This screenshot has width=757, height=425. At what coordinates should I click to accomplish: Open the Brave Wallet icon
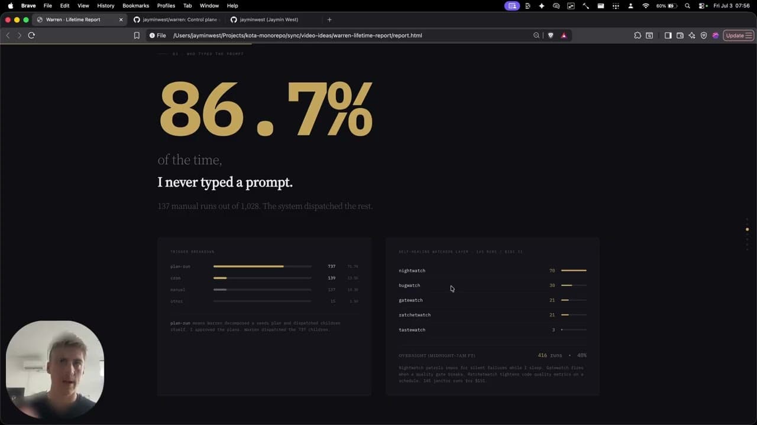[x=680, y=35]
